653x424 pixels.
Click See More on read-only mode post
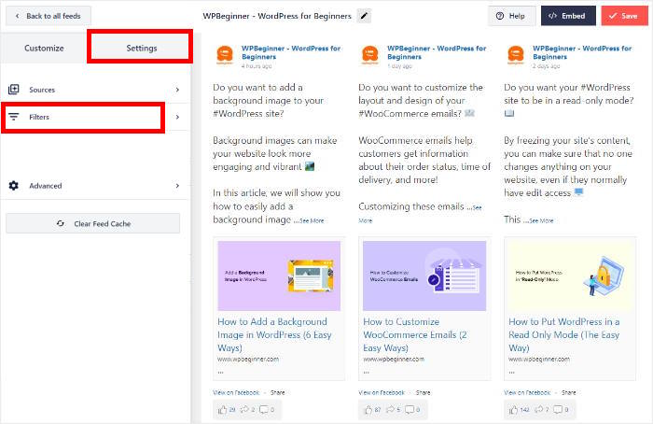(541, 220)
